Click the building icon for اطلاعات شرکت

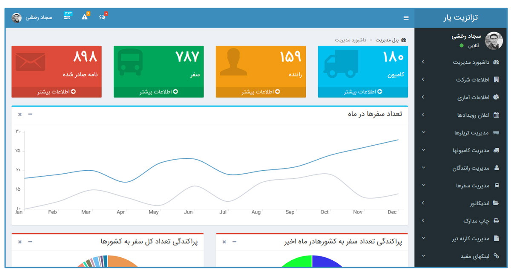(496, 80)
